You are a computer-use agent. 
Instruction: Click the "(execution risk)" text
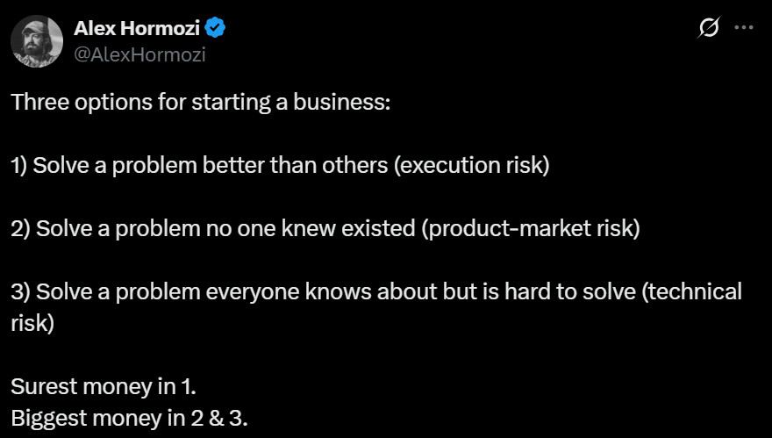473,165
